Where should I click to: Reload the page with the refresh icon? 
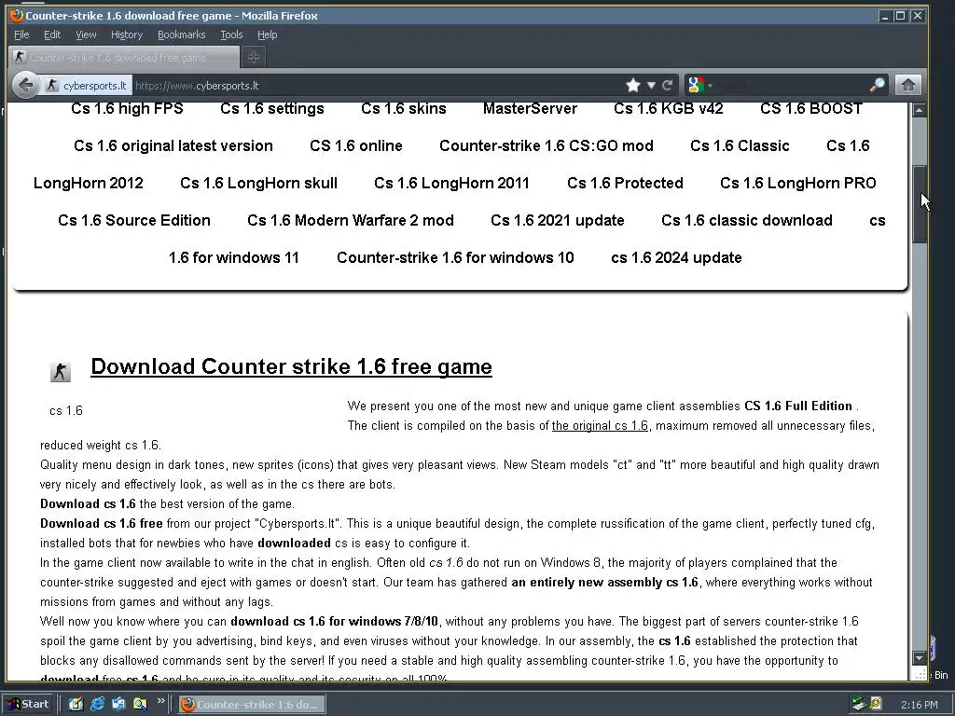pyautogui.click(x=668, y=85)
